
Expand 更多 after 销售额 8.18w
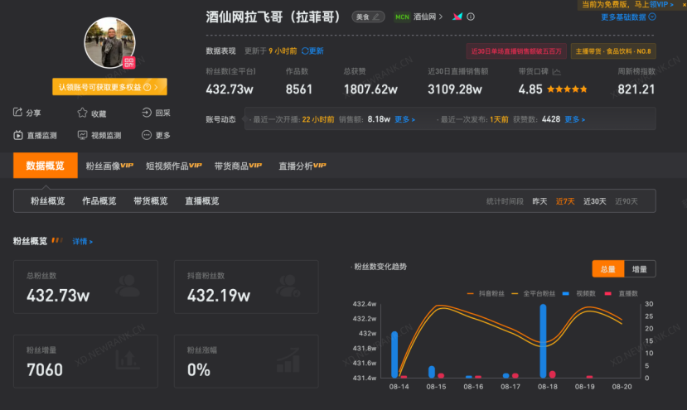click(404, 119)
